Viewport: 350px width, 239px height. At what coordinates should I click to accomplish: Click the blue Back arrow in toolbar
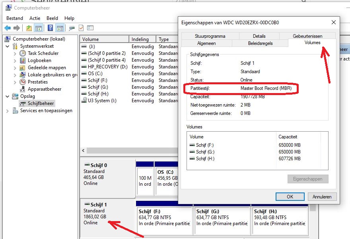[8, 28]
